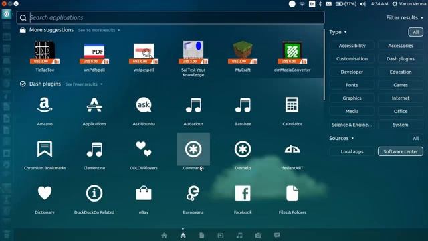Open the Ask Ubuntu plugin
The width and height of the screenshot is (428, 241).
pos(144,105)
